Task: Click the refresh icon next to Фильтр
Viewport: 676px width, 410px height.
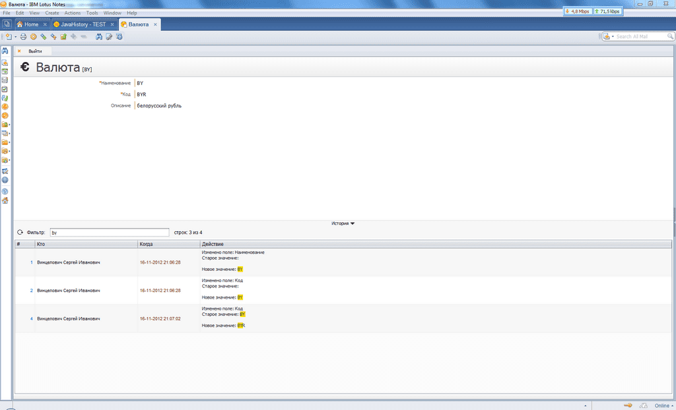Action: pos(20,233)
